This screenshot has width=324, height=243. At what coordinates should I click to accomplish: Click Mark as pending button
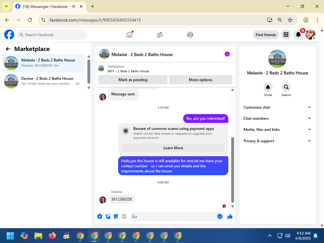click(x=133, y=80)
